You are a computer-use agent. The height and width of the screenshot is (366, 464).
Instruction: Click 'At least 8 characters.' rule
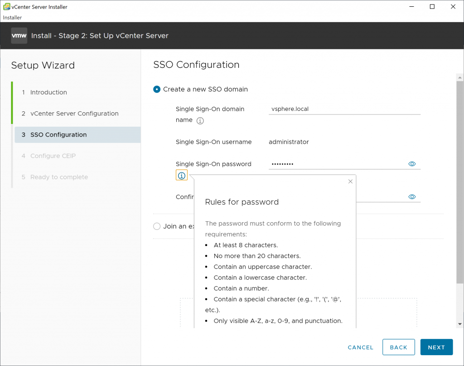click(246, 245)
